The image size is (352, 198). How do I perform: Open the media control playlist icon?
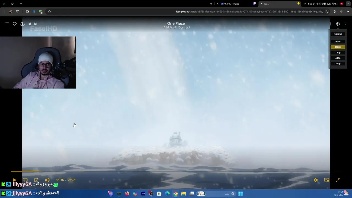[x=17, y=12]
